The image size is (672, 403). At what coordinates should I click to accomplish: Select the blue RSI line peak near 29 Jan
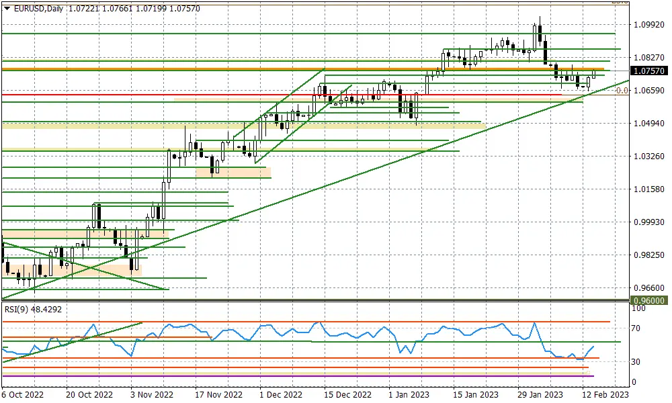[x=534, y=323]
